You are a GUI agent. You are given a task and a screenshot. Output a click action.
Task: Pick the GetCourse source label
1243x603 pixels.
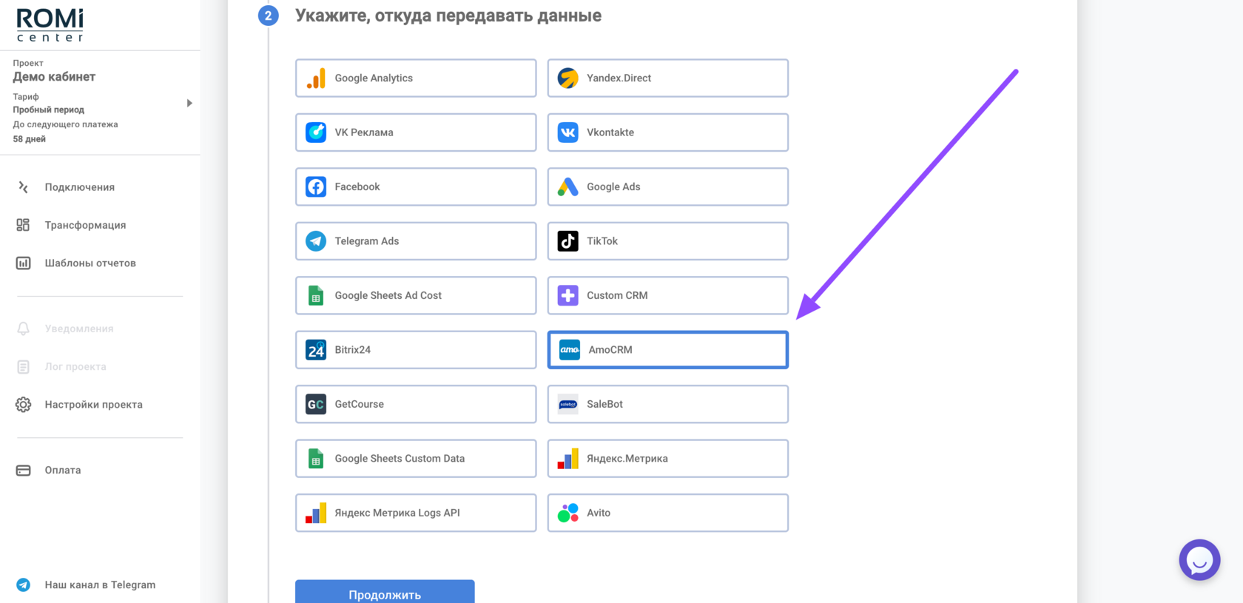pyautogui.click(x=359, y=404)
